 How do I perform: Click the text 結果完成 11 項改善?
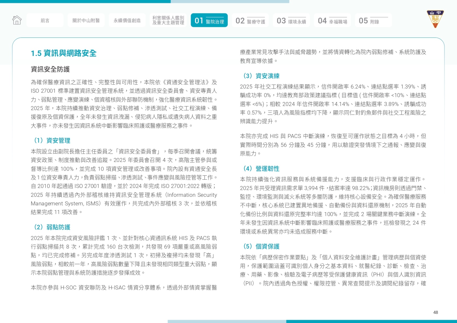coord(54,212)
